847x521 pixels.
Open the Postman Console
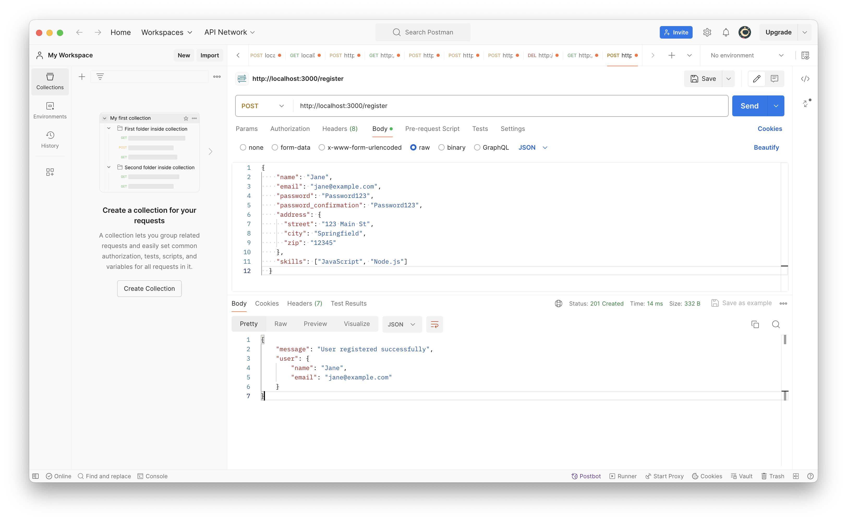(x=153, y=476)
